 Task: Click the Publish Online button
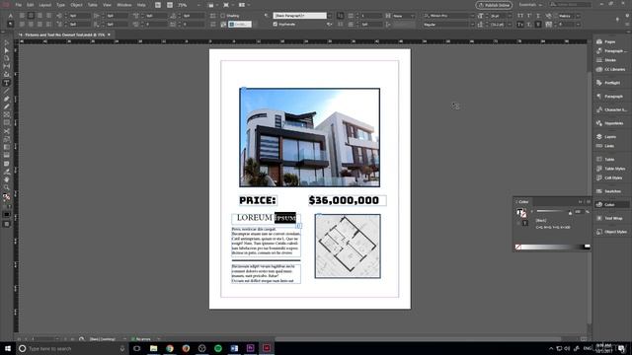pyautogui.click(x=494, y=5)
